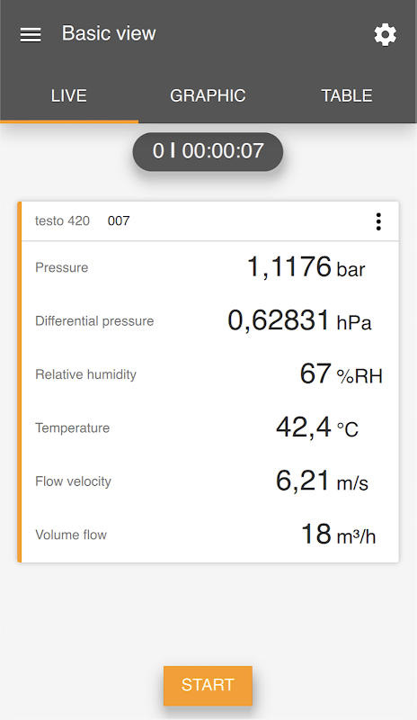
Task: Click the 42,4 °C temperature value
Action: click(317, 427)
